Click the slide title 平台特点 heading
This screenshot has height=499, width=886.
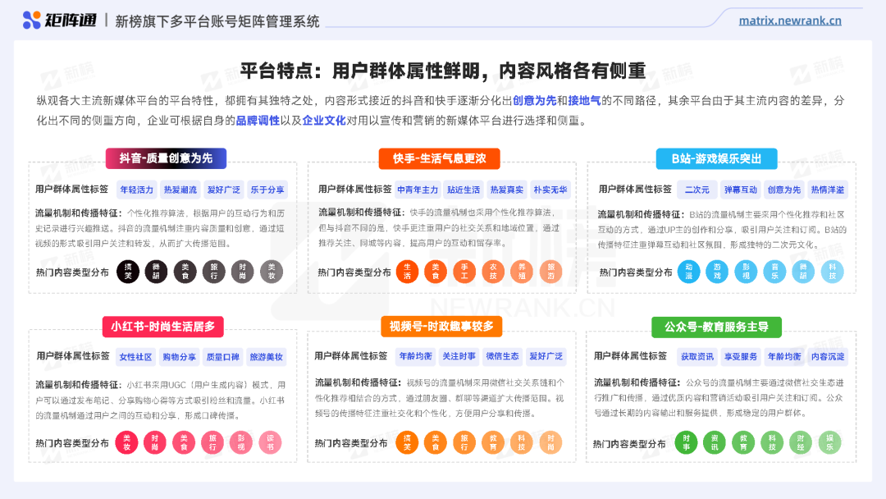(443, 71)
